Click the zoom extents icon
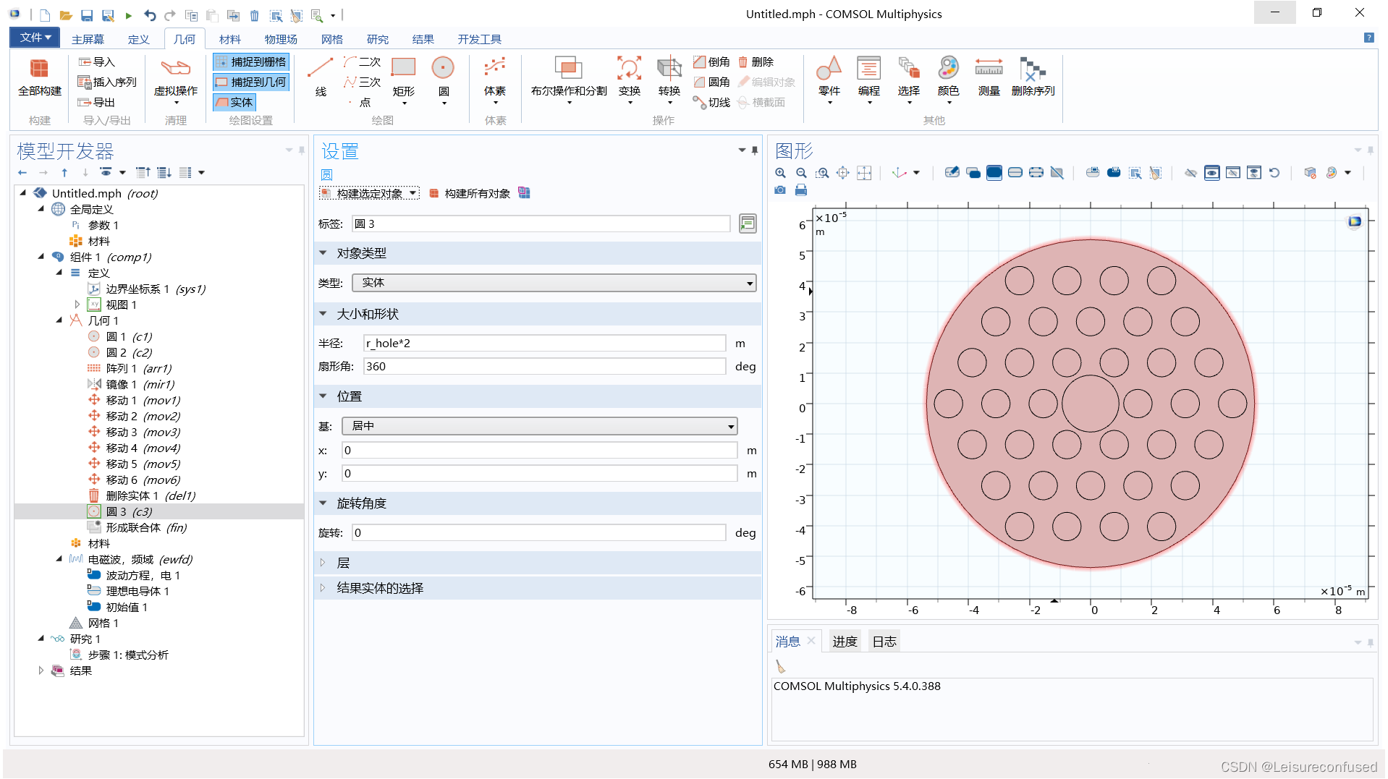 coord(864,173)
